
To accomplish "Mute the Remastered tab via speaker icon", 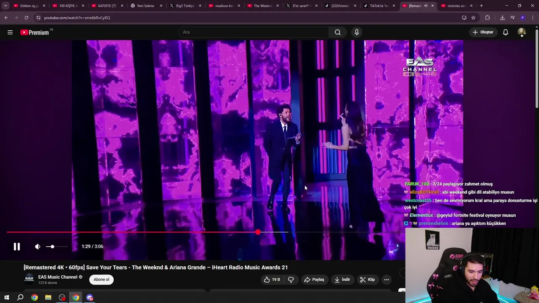I will (426, 6).
